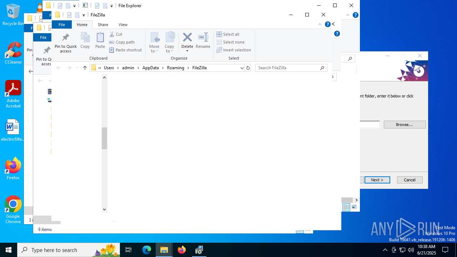457x257 pixels.
Task: Click Properties icon in FileZilla title bar
Action: (x=69, y=15)
